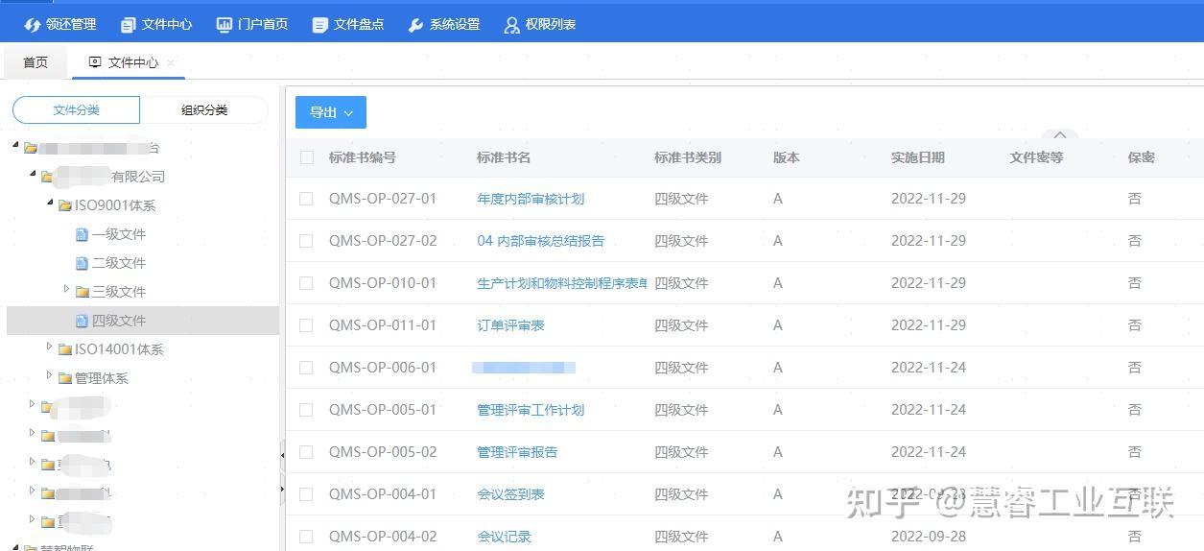Open the 权限列表 menu
The width and height of the screenshot is (1204, 551).
(x=540, y=25)
